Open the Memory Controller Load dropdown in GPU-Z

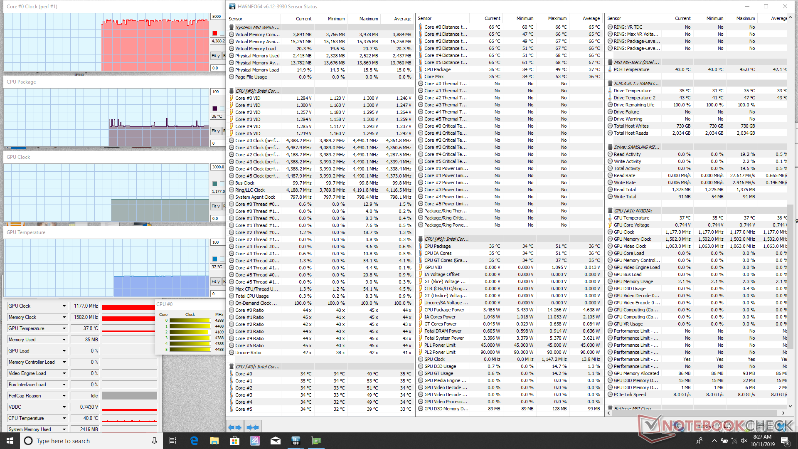point(64,362)
